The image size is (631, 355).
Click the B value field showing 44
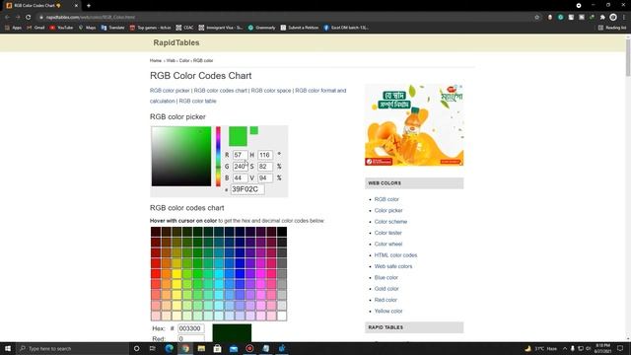point(241,177)
